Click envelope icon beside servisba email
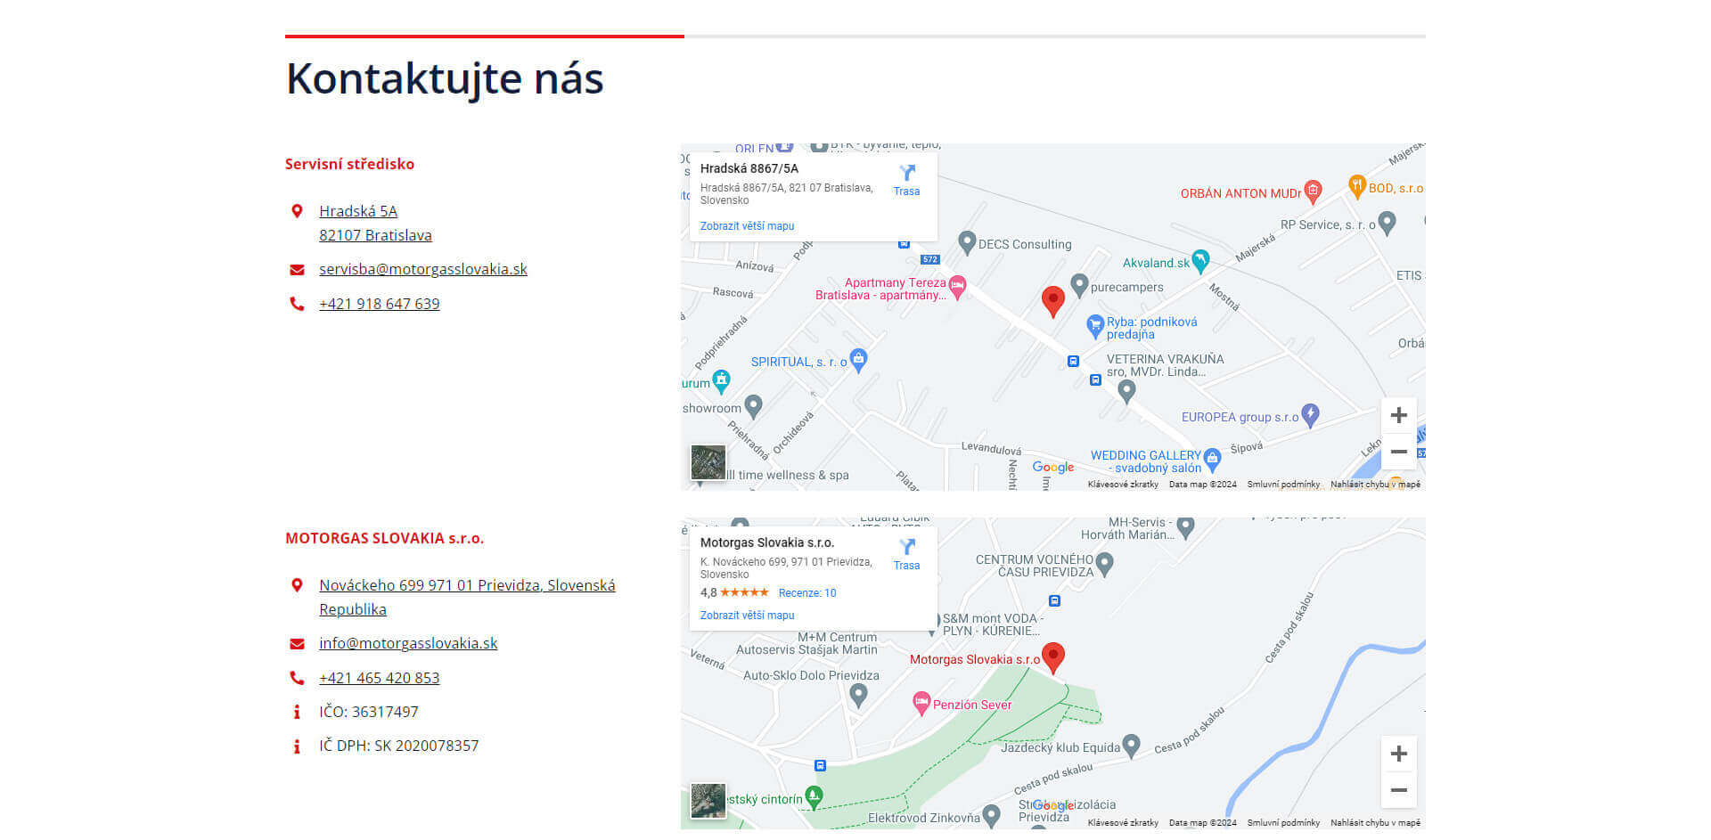1711x840 pixels. click(x=297, y=270)
